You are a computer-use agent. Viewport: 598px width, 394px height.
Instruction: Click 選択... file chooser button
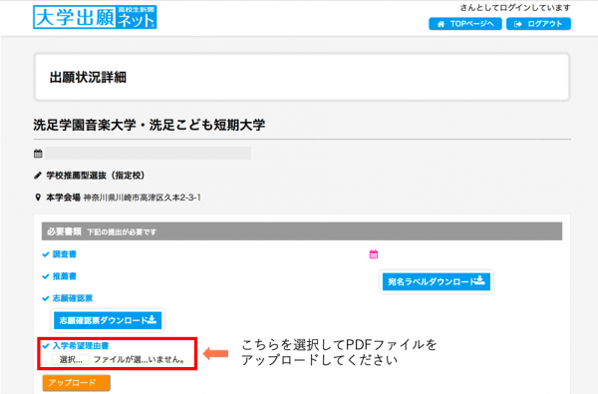(71, 360)
